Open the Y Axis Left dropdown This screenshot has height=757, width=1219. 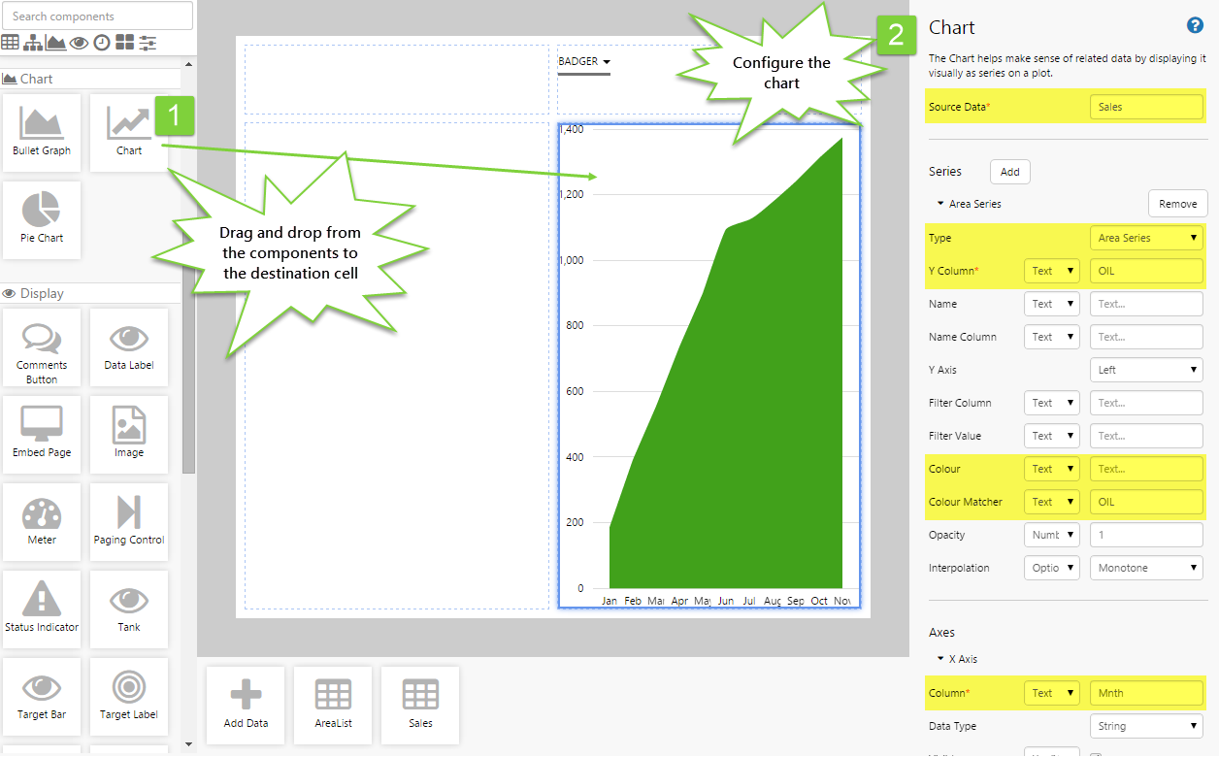[x=1146, y=370]
